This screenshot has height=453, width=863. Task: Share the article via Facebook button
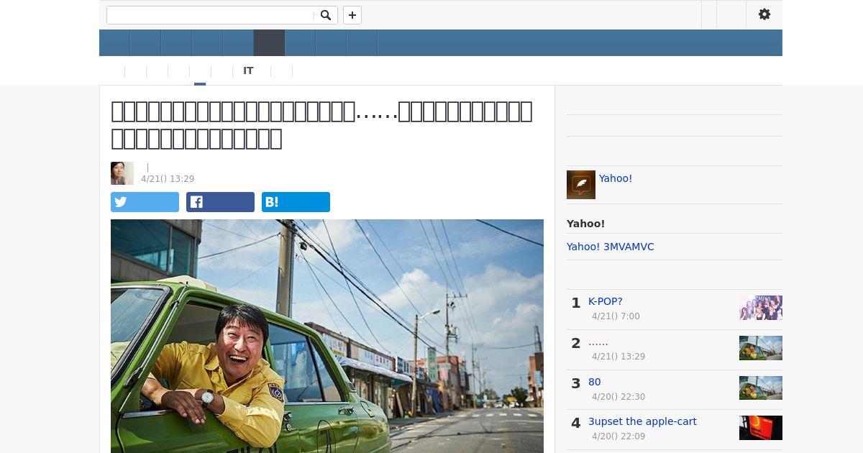[x=220, y=202]
